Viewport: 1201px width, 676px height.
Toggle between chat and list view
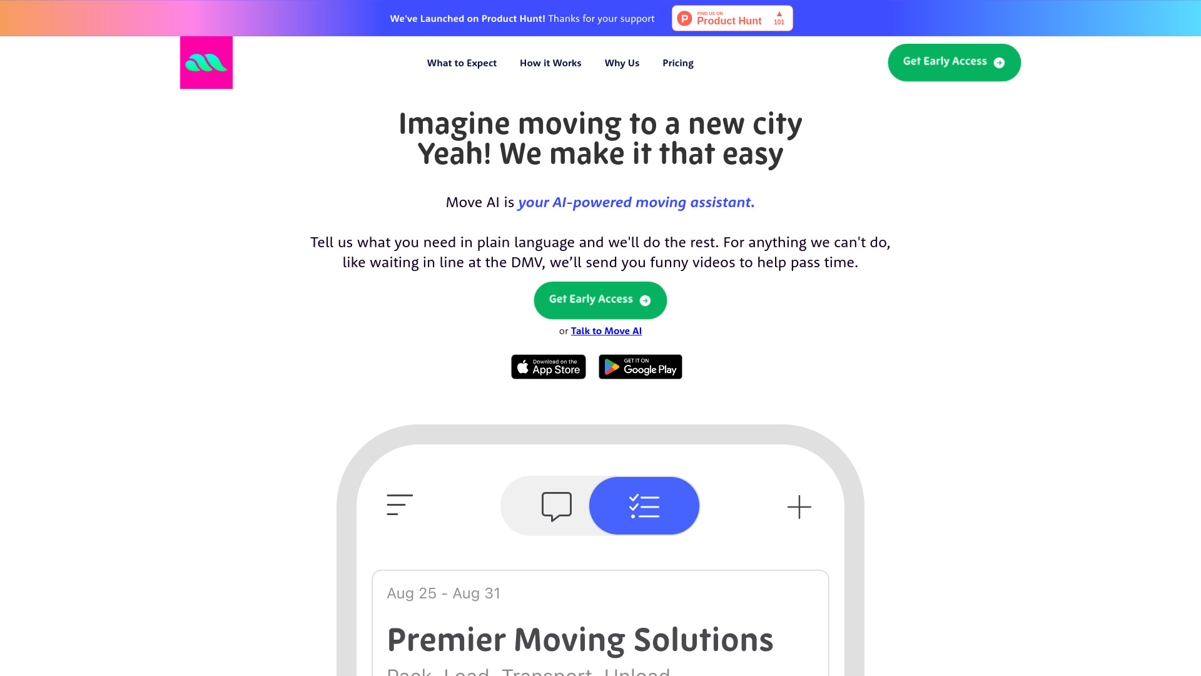(x=600, y=506)
